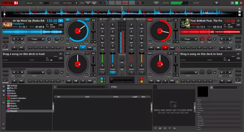This screenshot has height=132, width=244.
Task: Click next loop size arrow on top-right deck
Action: click(x=230, y=39)
